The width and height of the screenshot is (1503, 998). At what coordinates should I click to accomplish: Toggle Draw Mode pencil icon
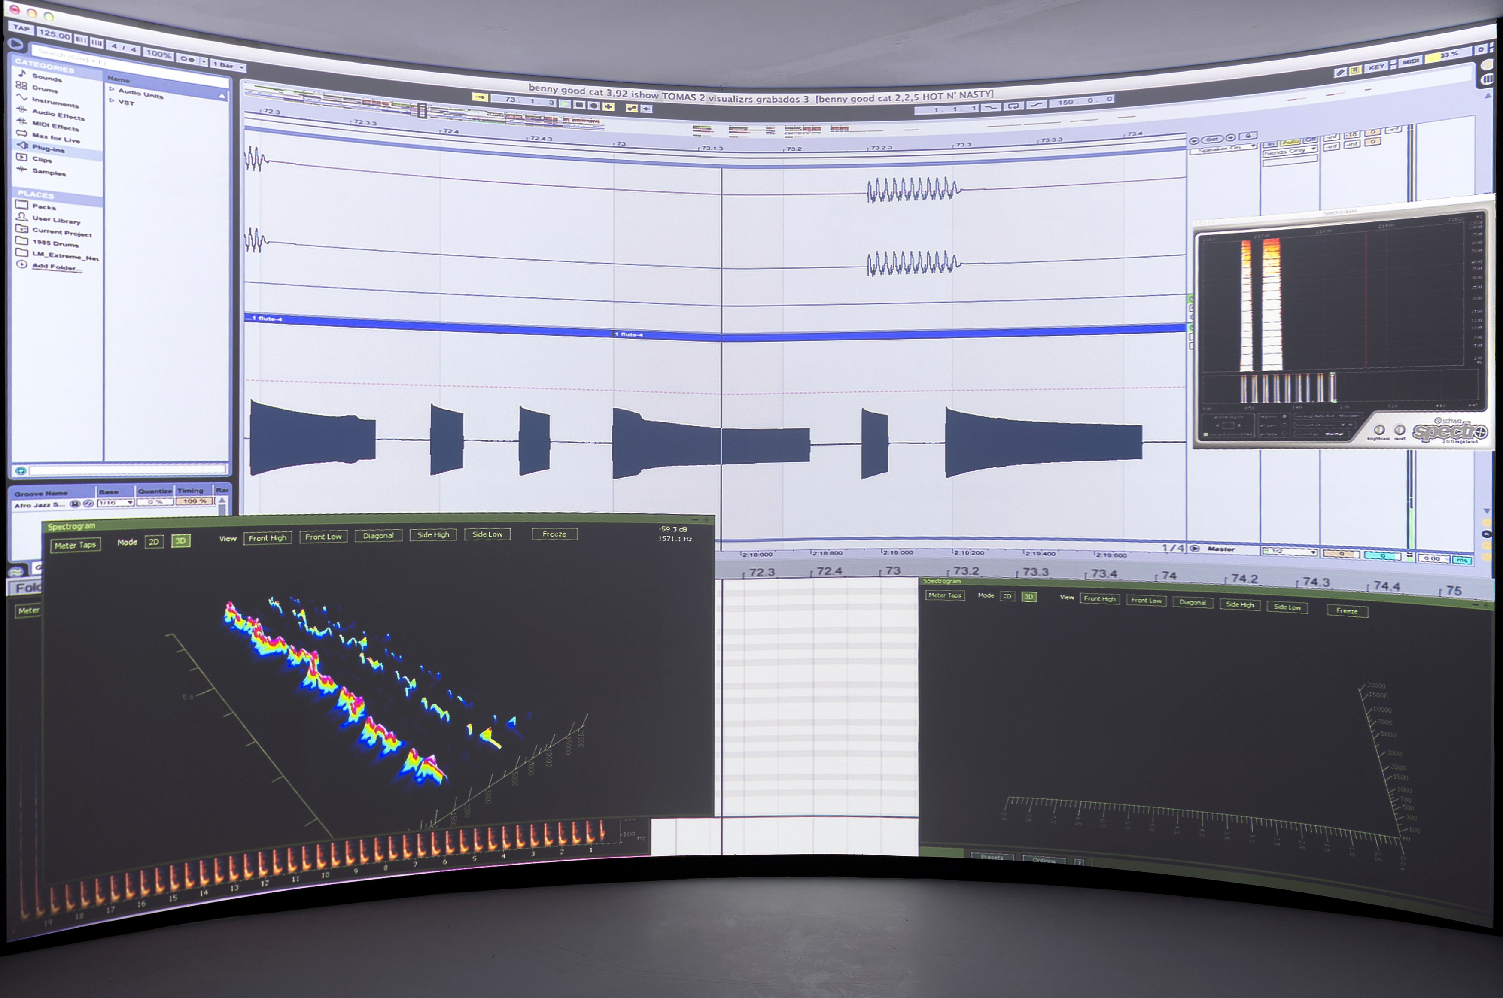click(x=1340, y=73)
